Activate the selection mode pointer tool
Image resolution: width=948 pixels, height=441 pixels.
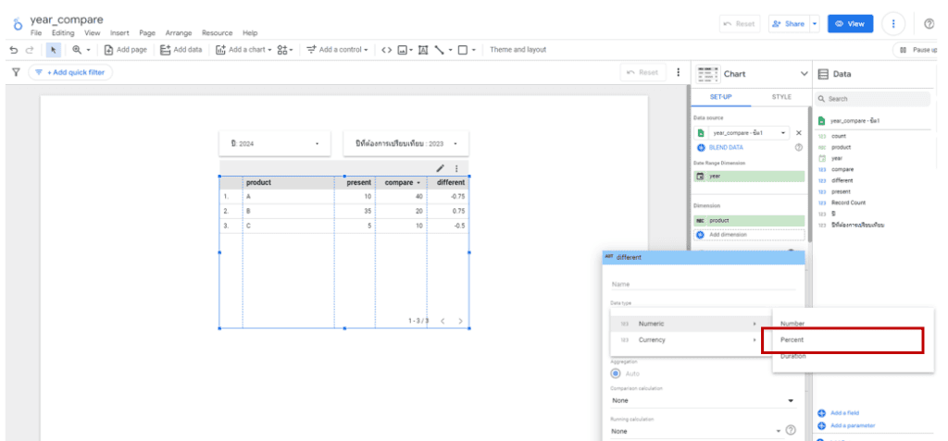point(54,50)
